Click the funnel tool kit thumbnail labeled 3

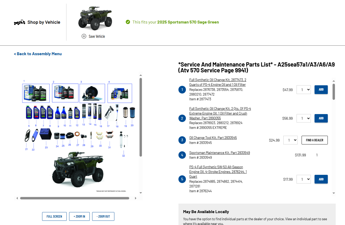[92, 93]
